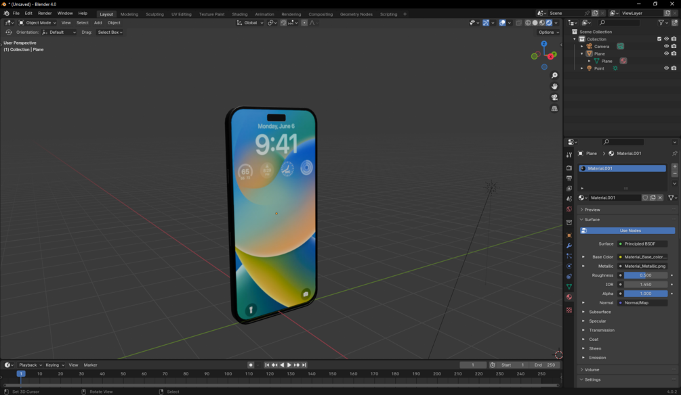Open the Object properties tab
Image resolution: width=681 pixels, height=395 pixels.
(x=569, y=235)
